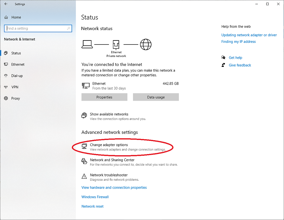Image resolution: width=284 pixels, height=220 pixels.
Task: Click the VPN icon in sidebar
Action: [6, 87]
